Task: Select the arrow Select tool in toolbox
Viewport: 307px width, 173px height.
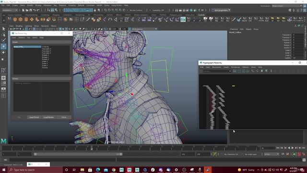Action: coord(3,29)
